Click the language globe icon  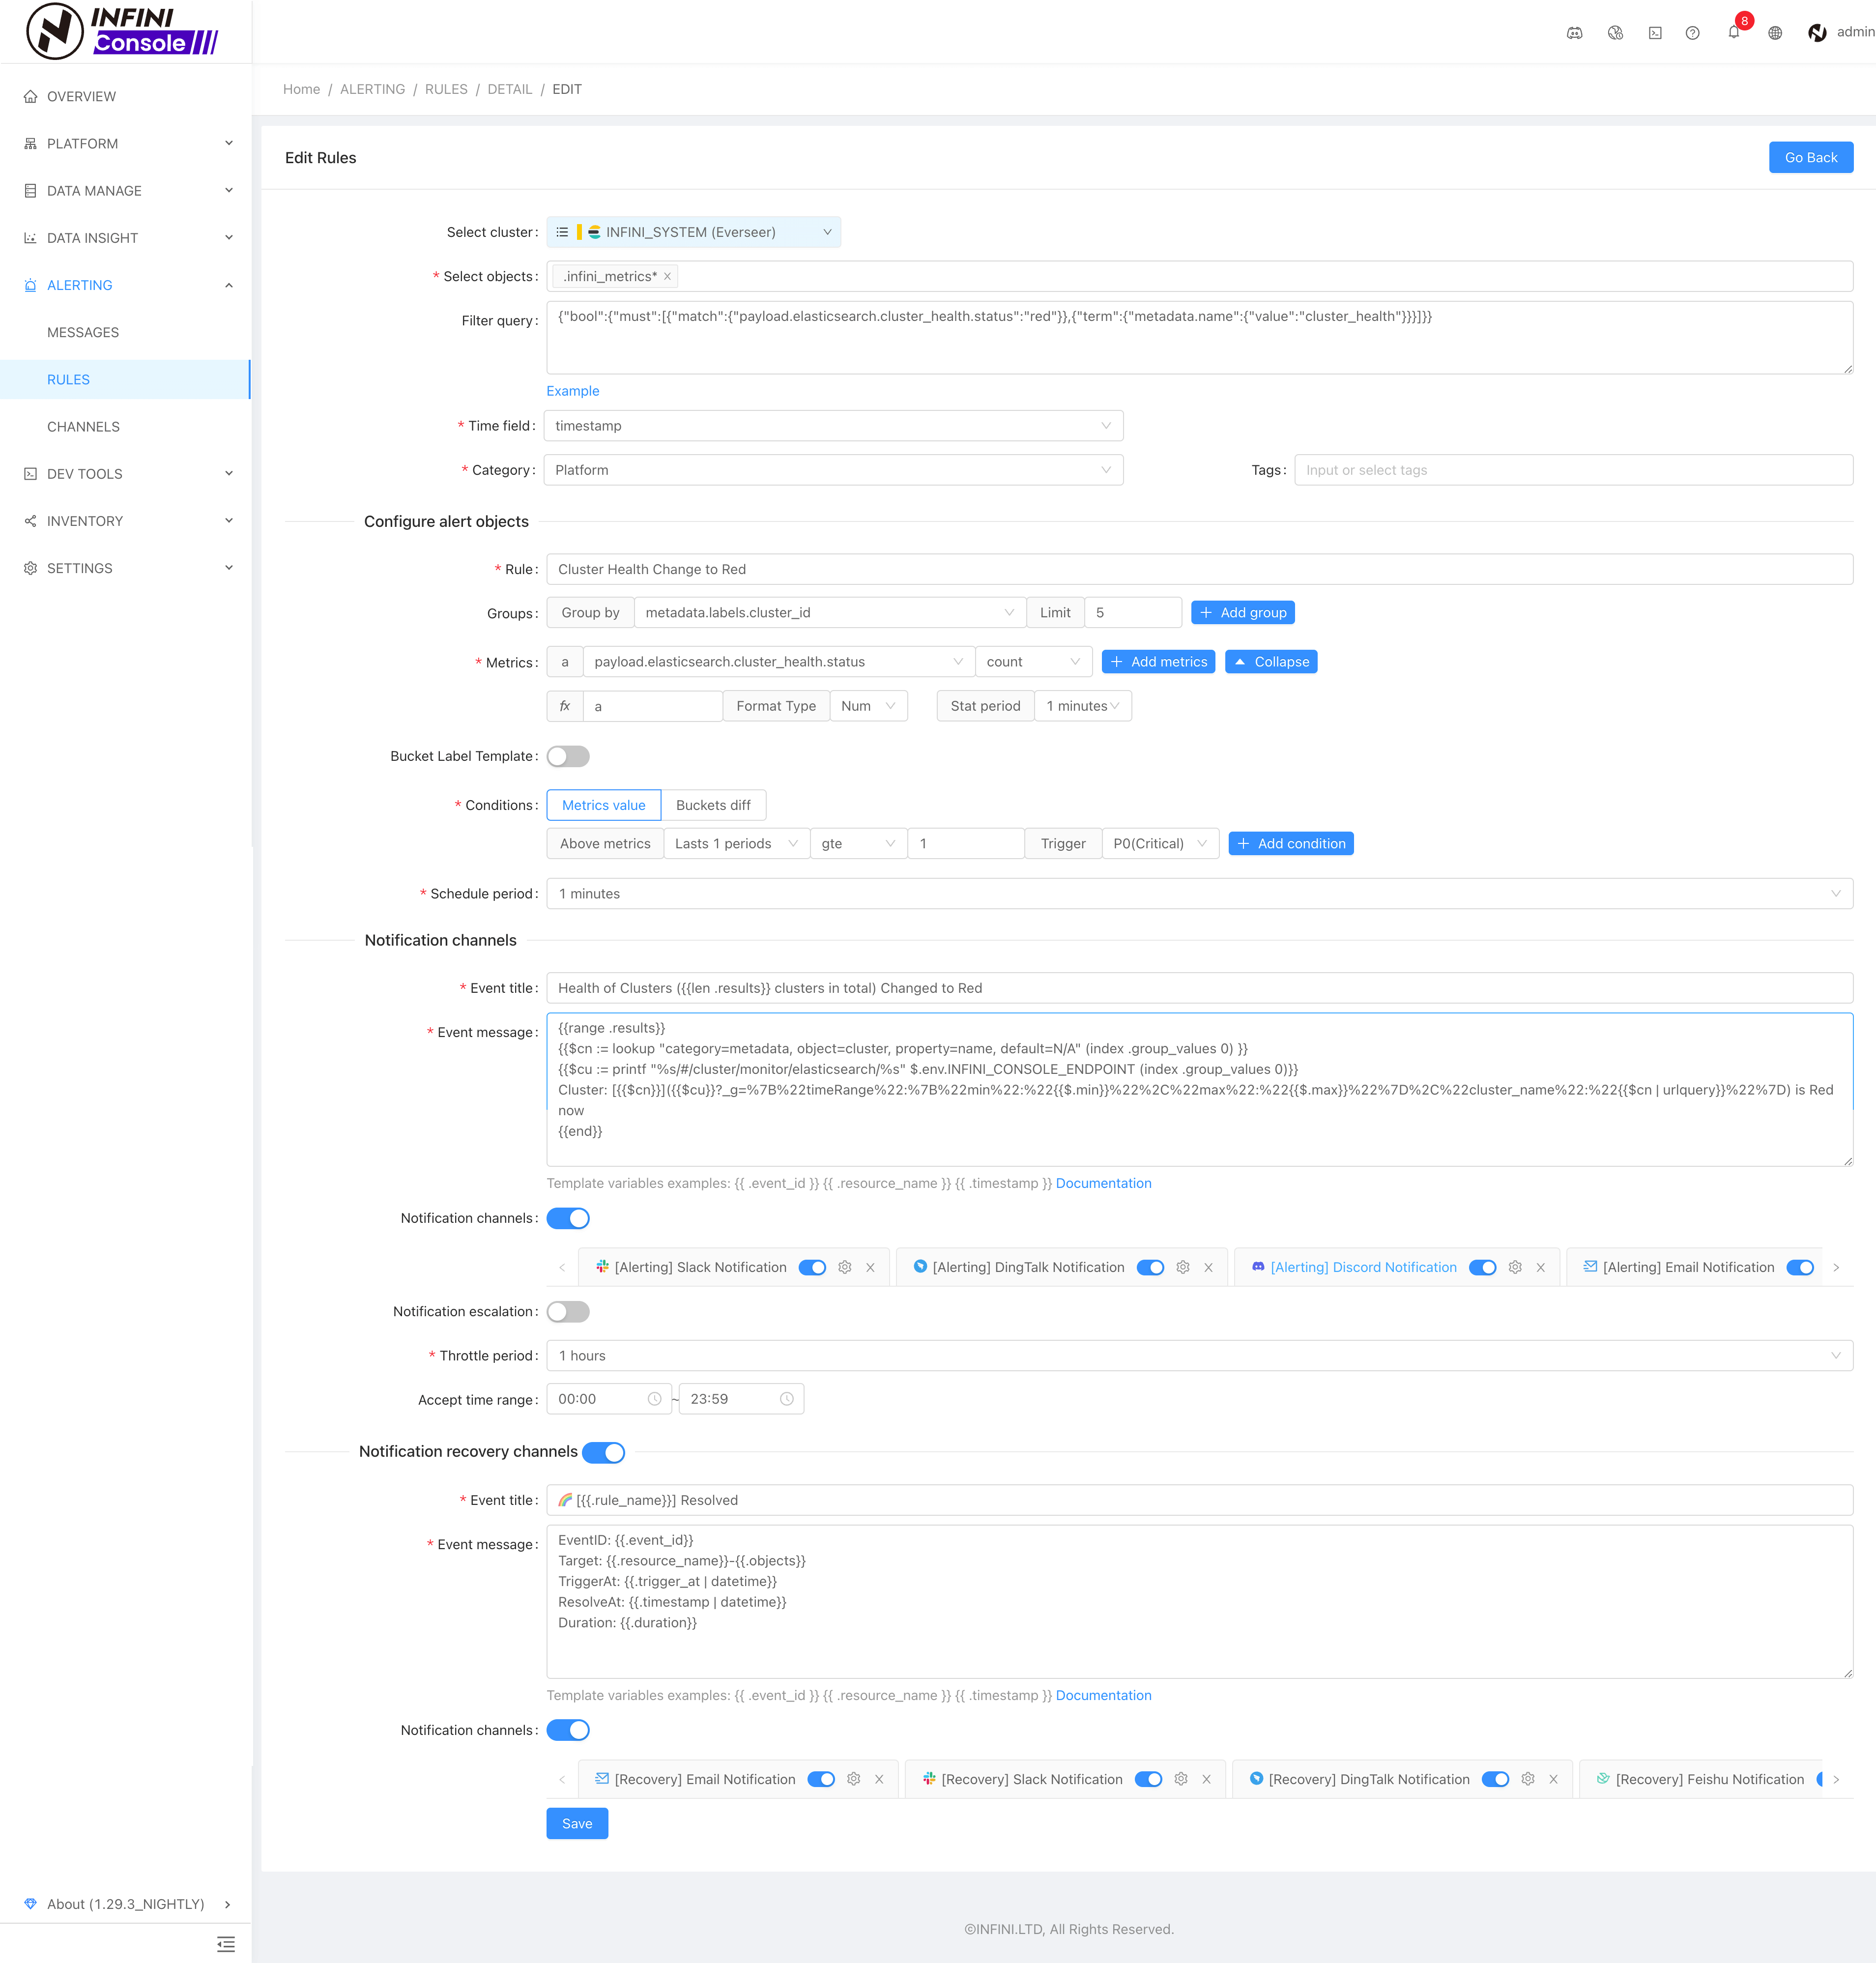click(x=1775, y=33)
